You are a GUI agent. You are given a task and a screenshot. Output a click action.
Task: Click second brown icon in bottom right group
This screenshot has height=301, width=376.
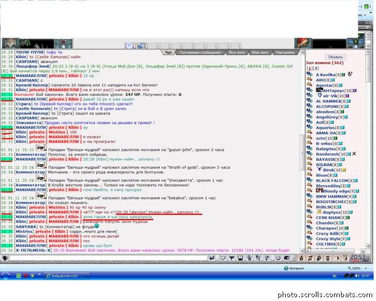pyautogui.click(x=310, y=258)
